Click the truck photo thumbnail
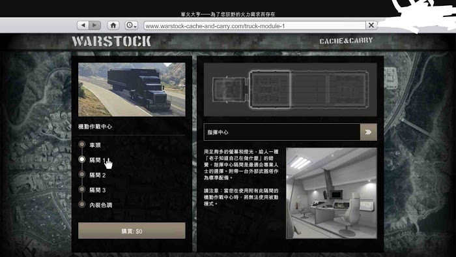Viewport: 456px width, 257px height. pyautogui.click(x=132, y=89)
